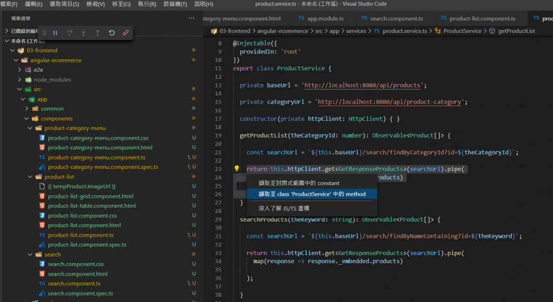Click the Step Into debug icon

[83, 33]
